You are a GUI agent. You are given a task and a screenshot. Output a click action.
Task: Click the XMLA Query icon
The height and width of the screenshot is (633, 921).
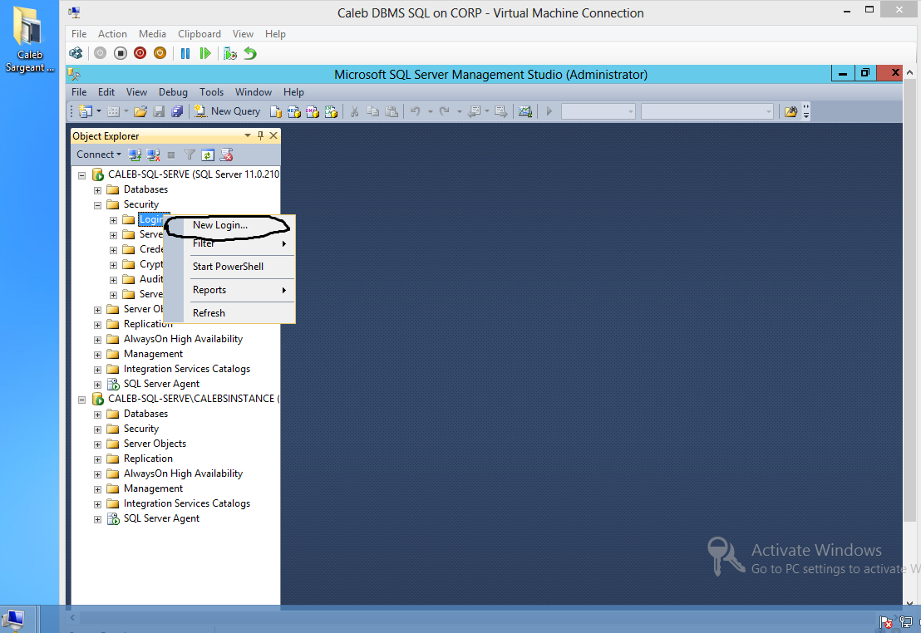[332, 111]
